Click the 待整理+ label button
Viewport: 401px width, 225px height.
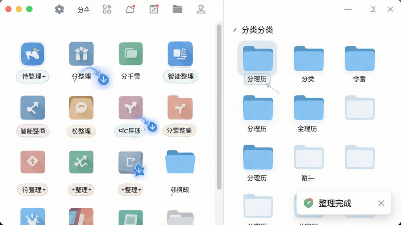point(33,77)
